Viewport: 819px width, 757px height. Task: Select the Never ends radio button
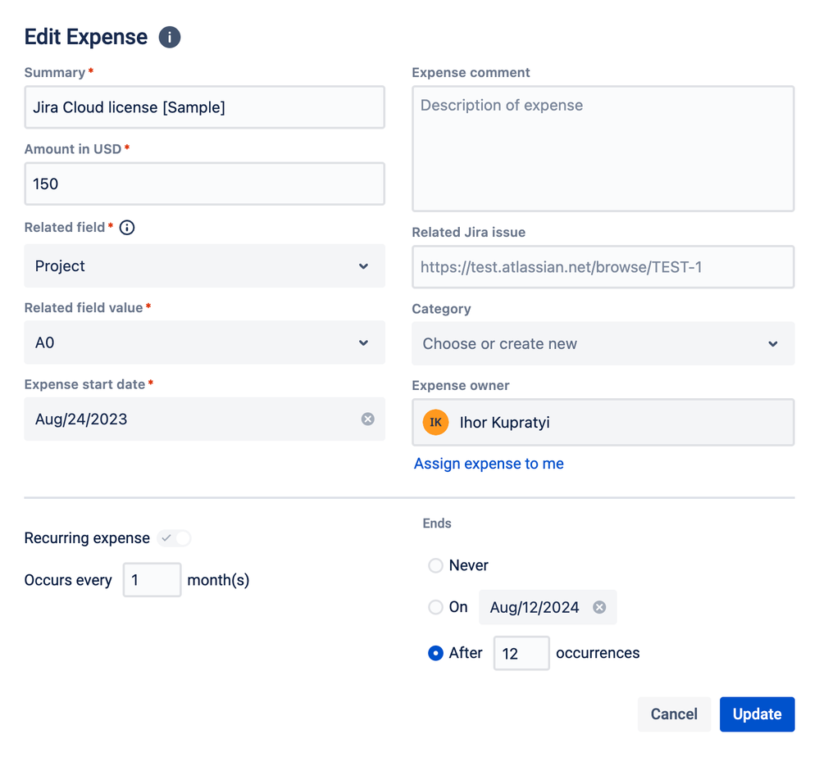[435, 565]
